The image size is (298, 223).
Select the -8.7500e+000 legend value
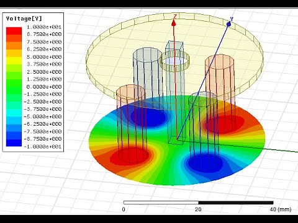43,139
